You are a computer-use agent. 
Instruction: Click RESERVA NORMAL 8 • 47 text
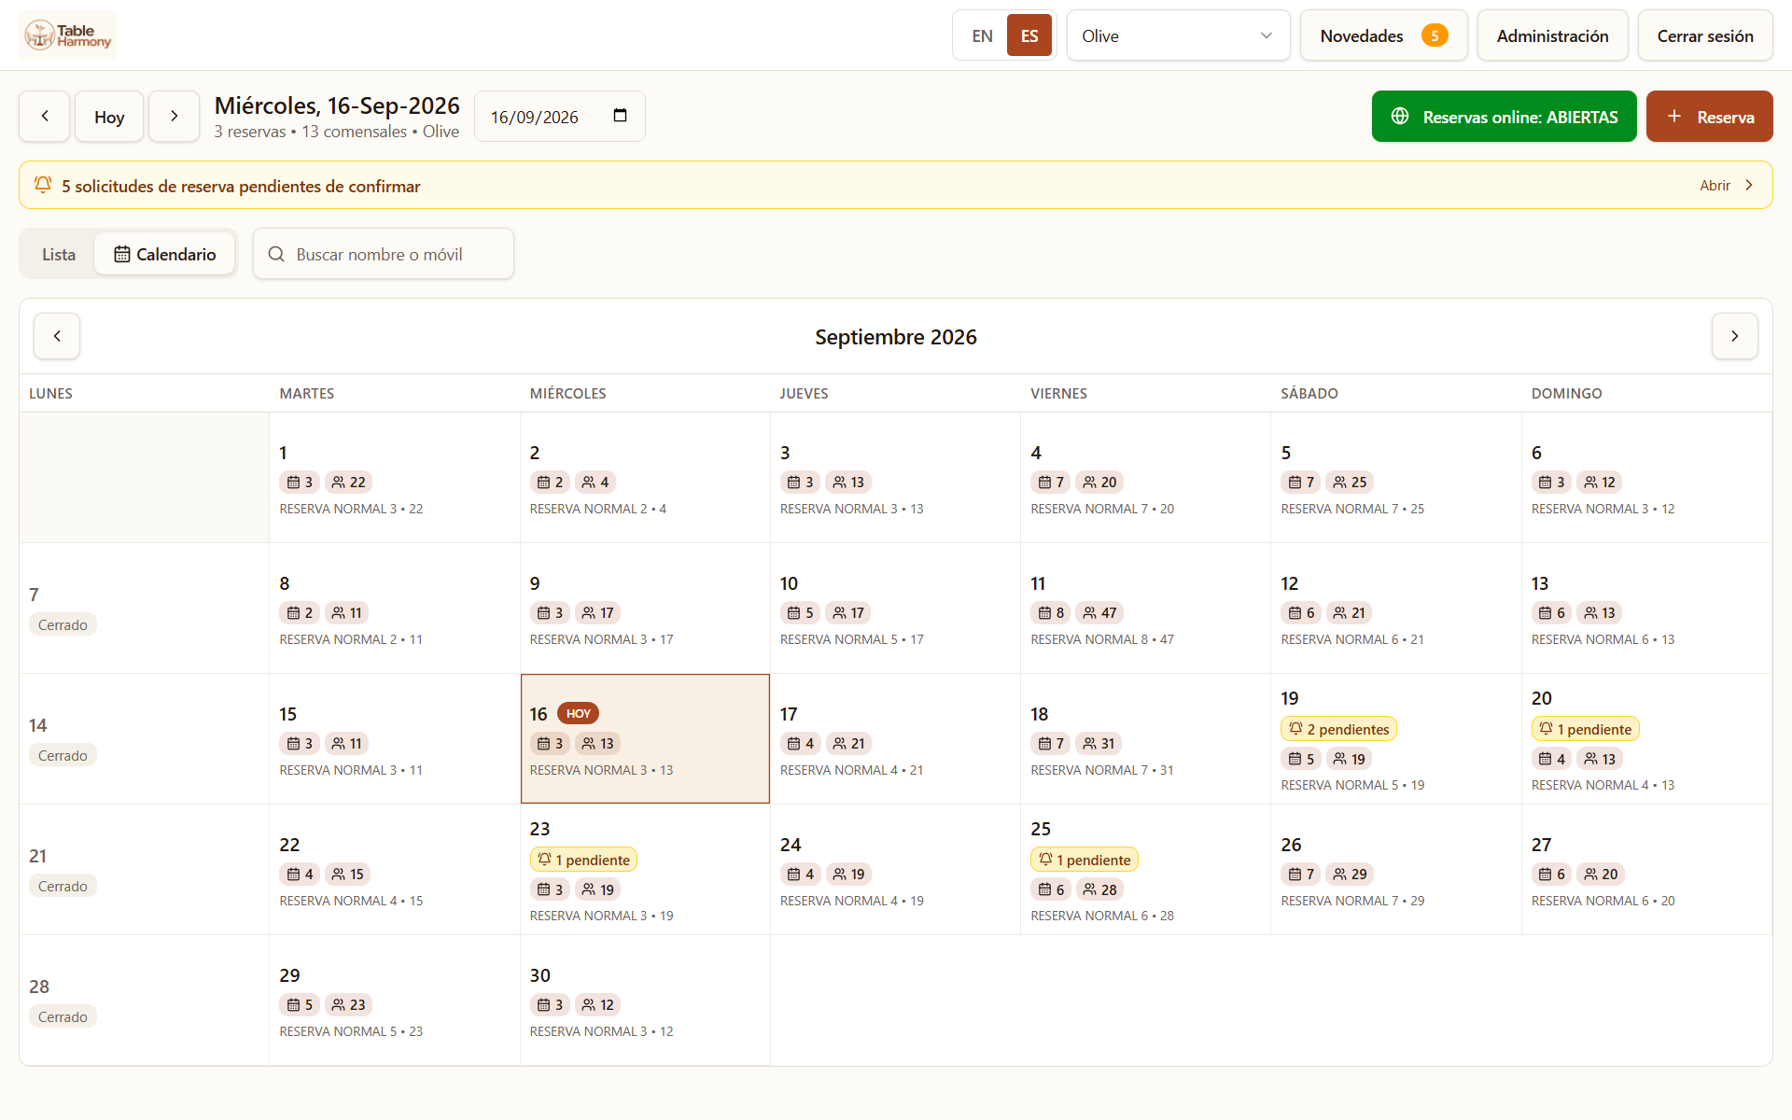point(1102,639)
